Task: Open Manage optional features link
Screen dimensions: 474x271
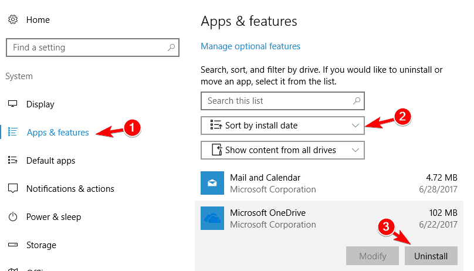Action: [x=250, y=46]
